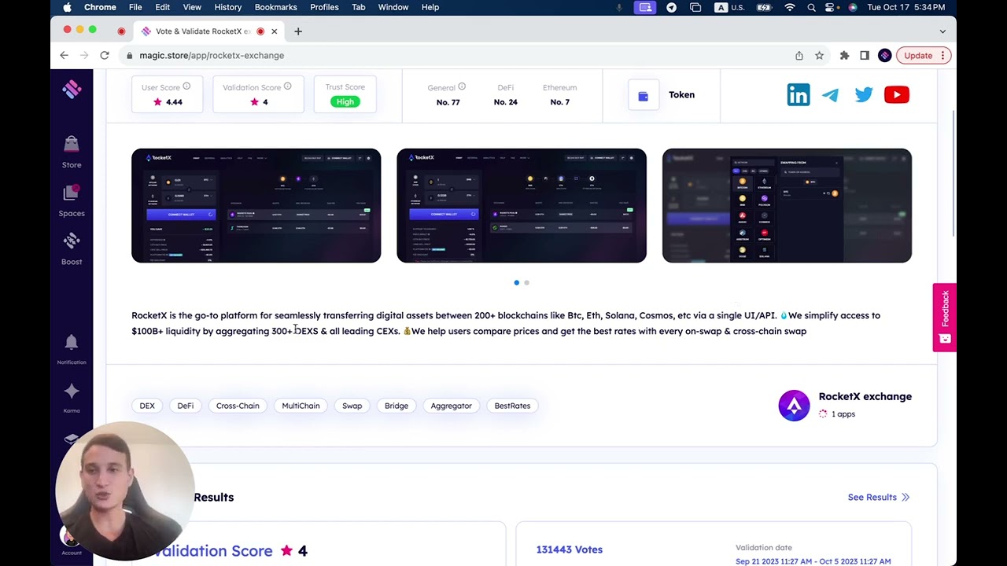The width and height of the screenshot is (1007, 566).
Task: Open the first RocketX screenshot thumbnail
Action: click(x=256, y=205)
